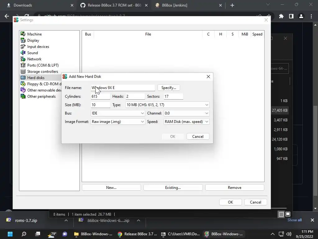This screenshot has height=239, width=318.
Task: Click volume icon in system tray
Action: 289,234
